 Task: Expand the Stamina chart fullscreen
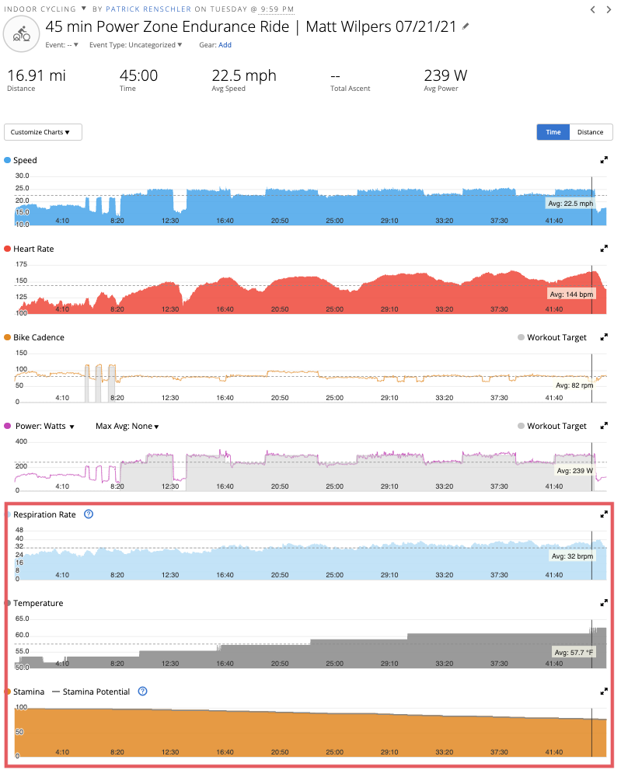click(604, 692)
